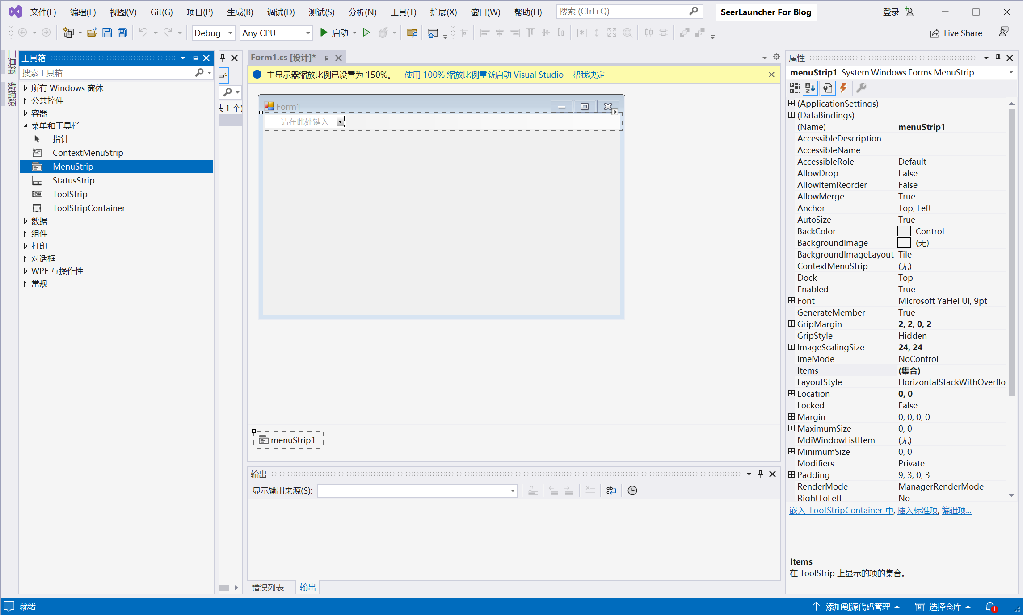1023x615 pixels.
Task: Click the toolbox search input field
Action: coord(107,73)
